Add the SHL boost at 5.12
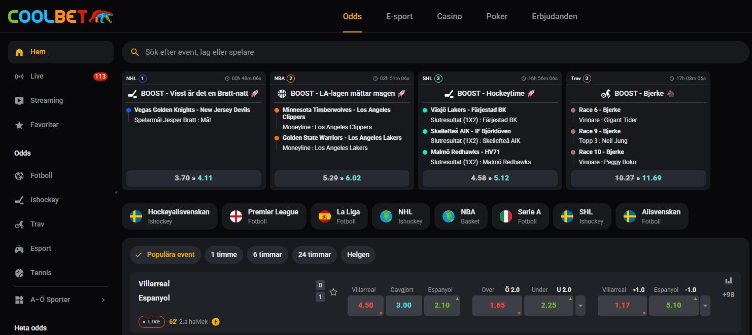The image size is (752, 335). pos(490,178)
